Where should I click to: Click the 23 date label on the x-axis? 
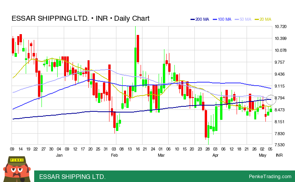(200, 149)
